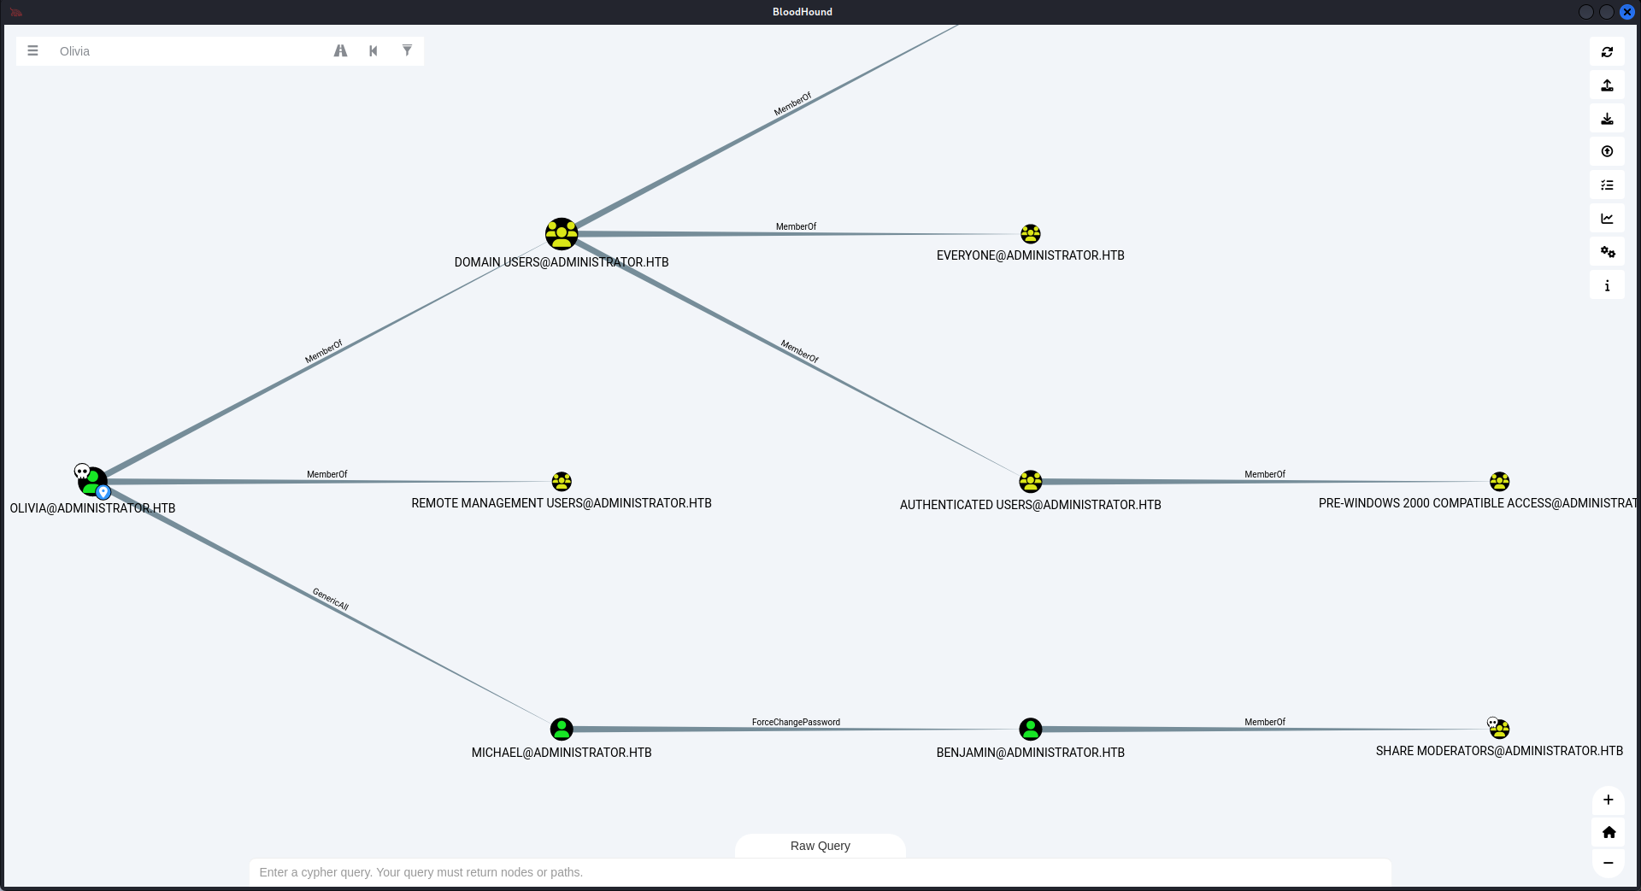Screen dimensions: 1641x891
Task: Open the chart statistics icon
Action: (1607, 218)
